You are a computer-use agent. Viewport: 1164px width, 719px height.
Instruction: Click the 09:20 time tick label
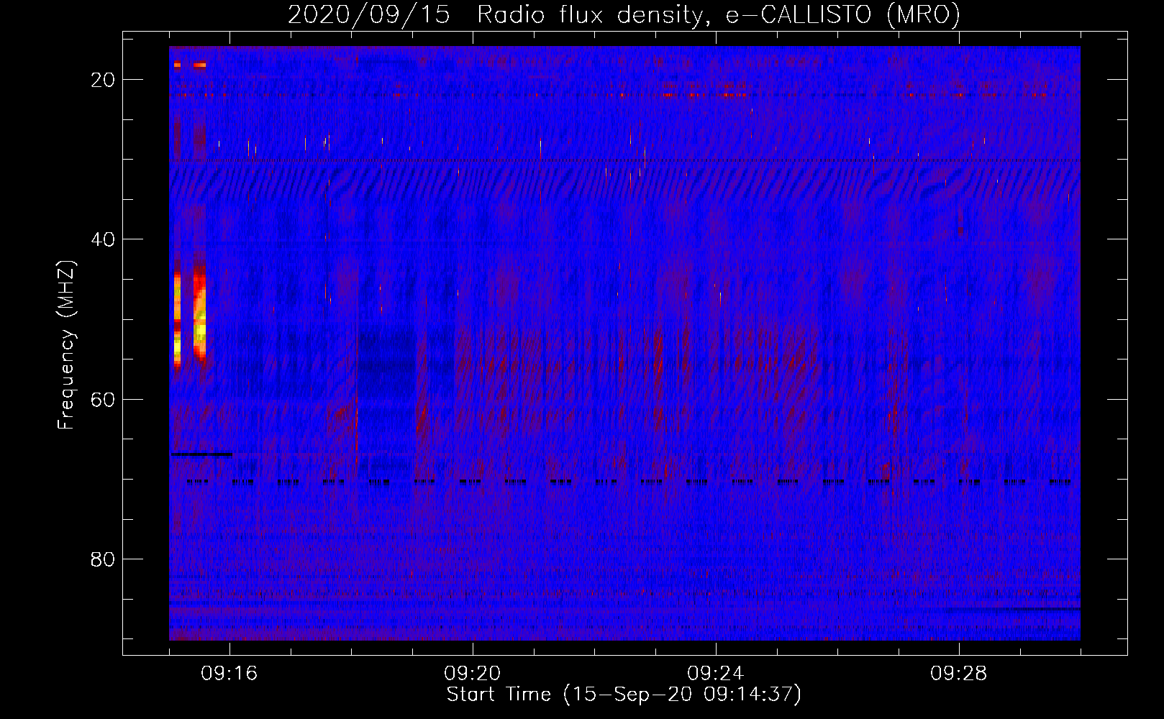click(x=473, y=674)
